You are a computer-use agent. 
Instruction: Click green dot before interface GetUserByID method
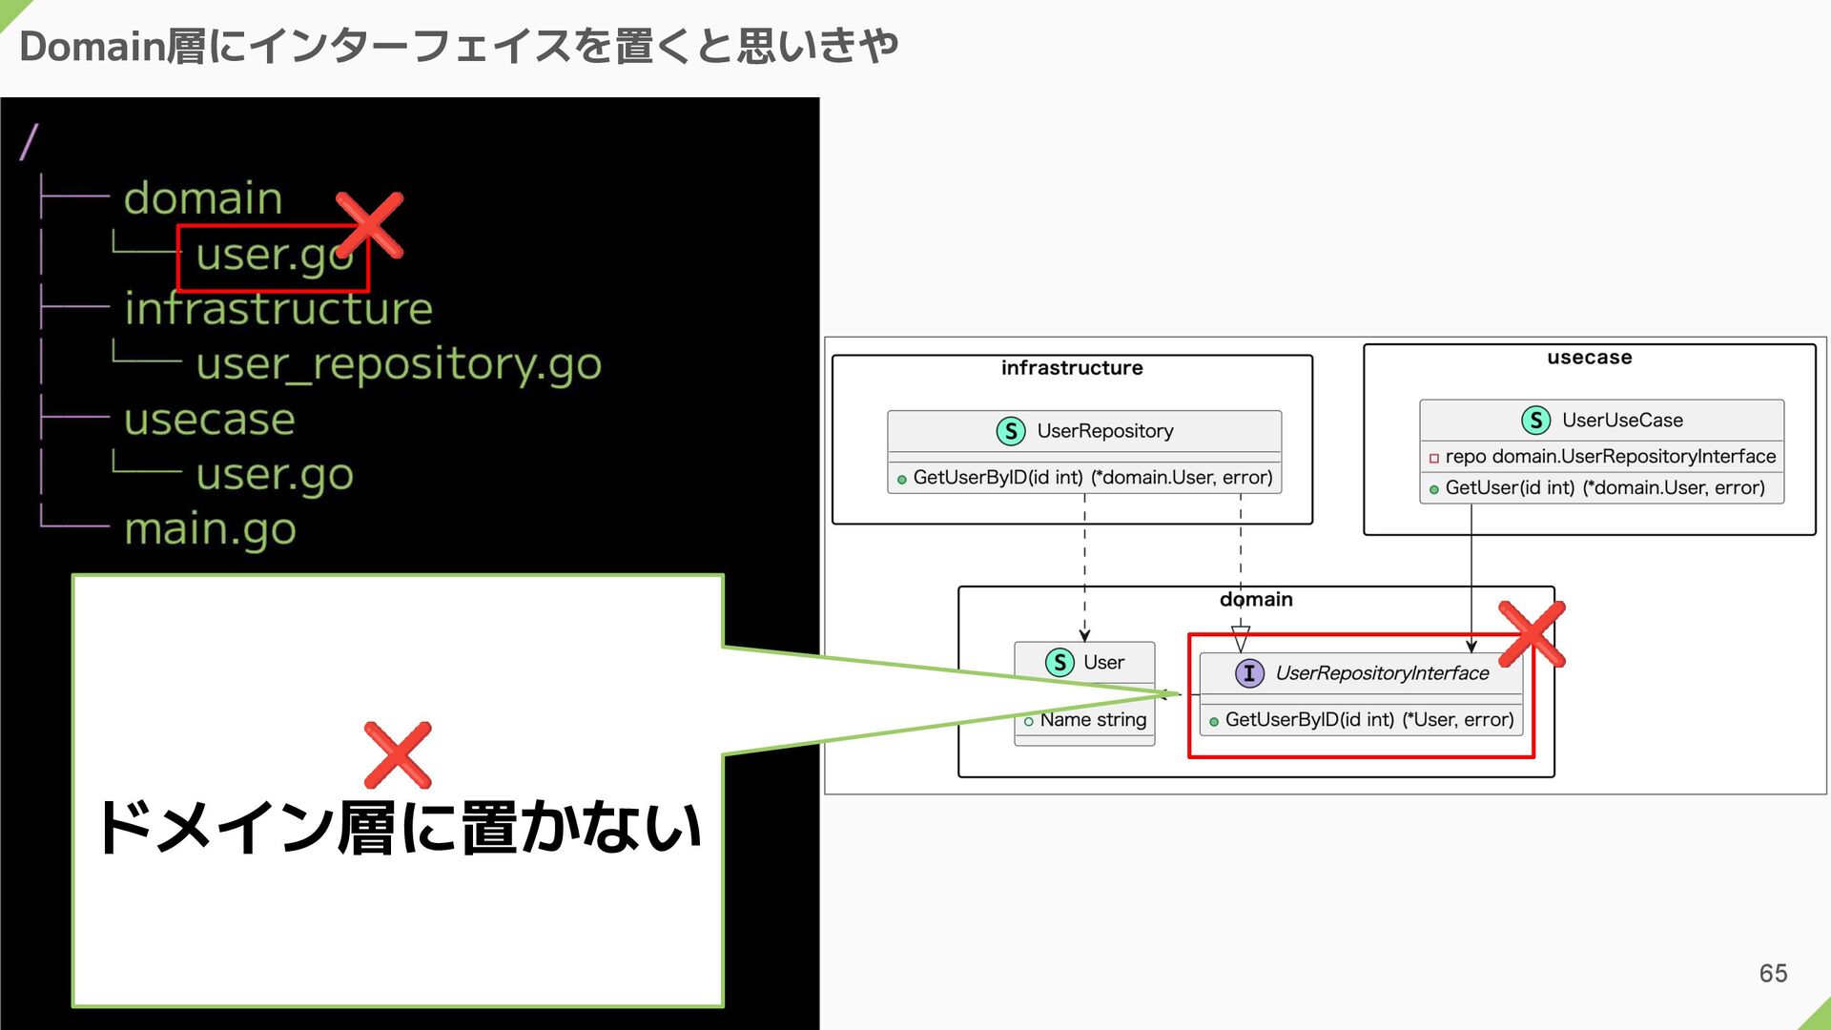click(1213, 722)
